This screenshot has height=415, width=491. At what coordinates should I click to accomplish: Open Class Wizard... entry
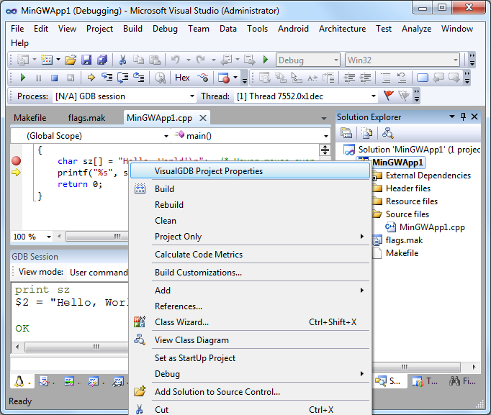click(x=250, y=322)
